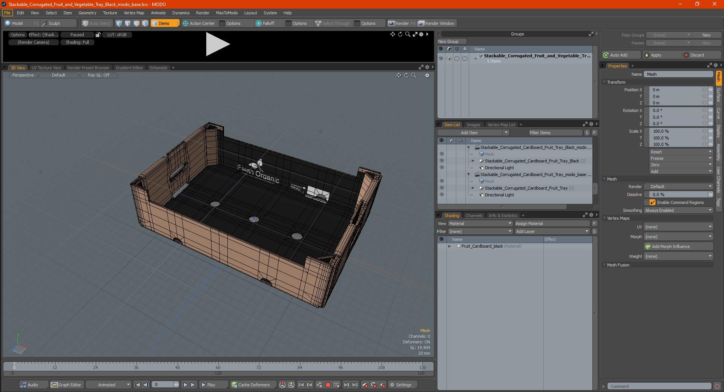724x392 pixels.
Task: Open the Geometry menu
Action: 87,13
